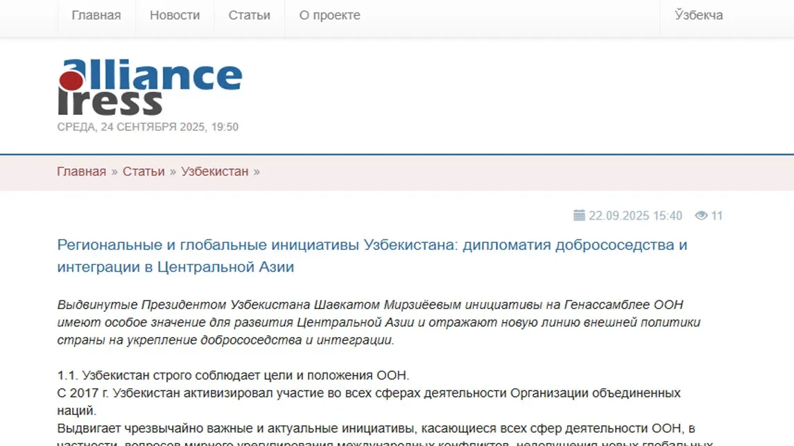This screenshot has height=446, width=794.
Task: Open Статьи in the top navigation bar
Action: pyautogui.click(x=249, y=15)
